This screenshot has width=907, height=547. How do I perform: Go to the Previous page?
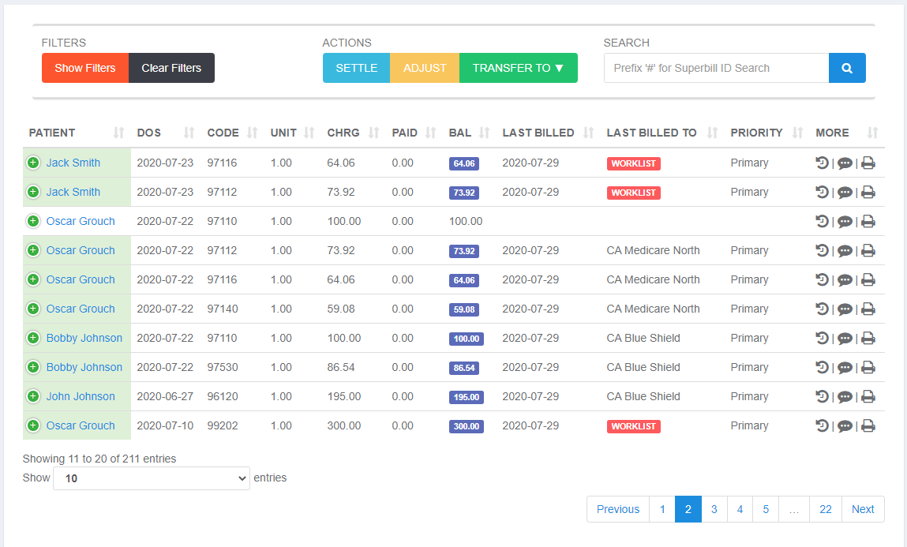(x=618, y=509)
